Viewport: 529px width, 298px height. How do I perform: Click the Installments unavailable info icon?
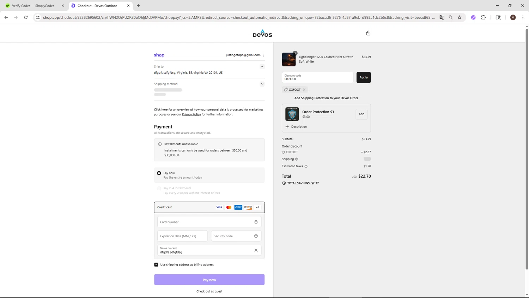(x=160, y=144)
